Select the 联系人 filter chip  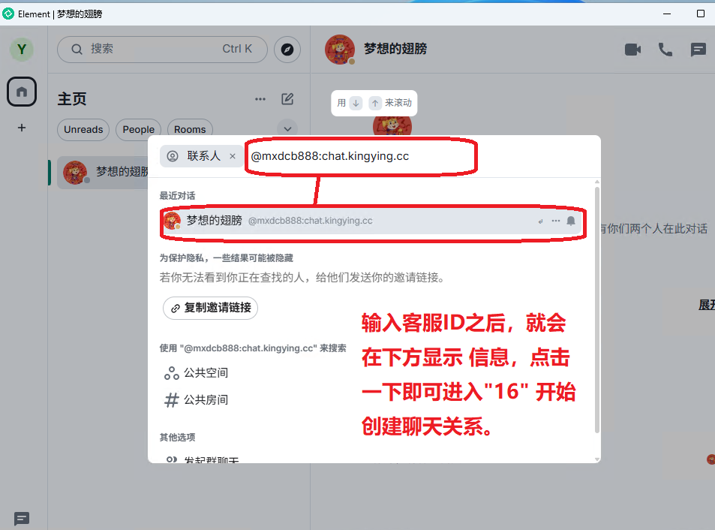point(200,156)
